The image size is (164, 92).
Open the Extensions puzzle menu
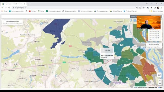click(x=151, y=8)
